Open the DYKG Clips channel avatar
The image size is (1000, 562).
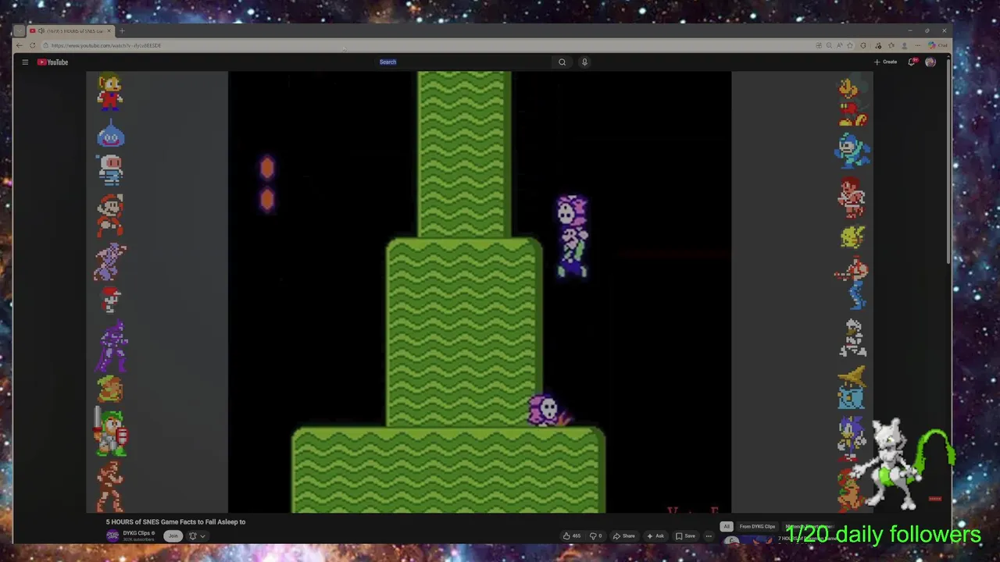(112, 535)
